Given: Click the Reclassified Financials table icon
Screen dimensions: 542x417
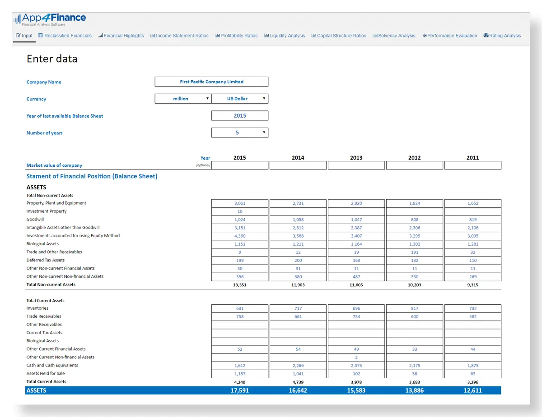Looking at the screenshot, I should [41, 36].
